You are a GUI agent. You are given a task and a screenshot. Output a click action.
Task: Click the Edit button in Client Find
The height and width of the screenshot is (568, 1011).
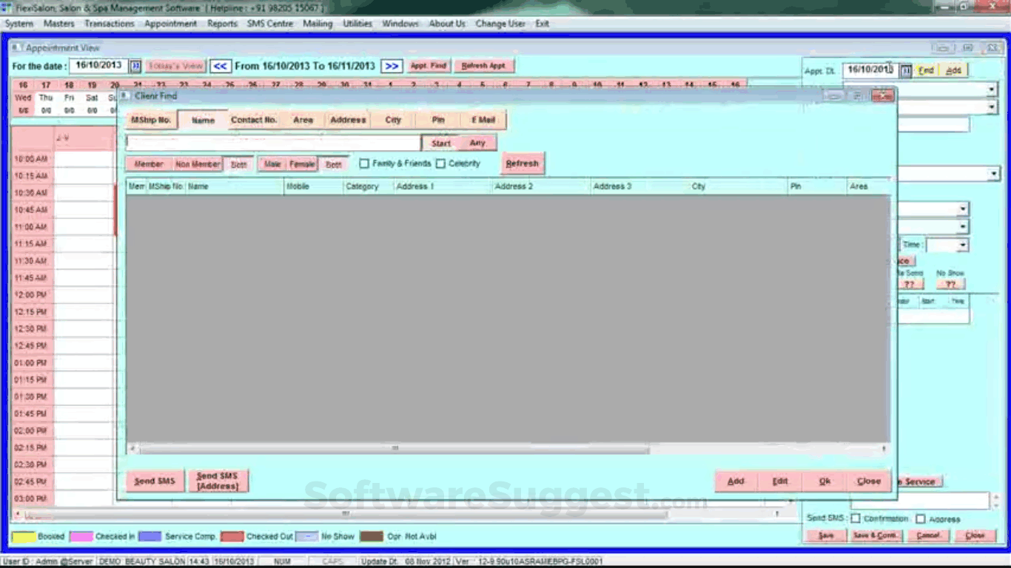[x=780, y=481]
